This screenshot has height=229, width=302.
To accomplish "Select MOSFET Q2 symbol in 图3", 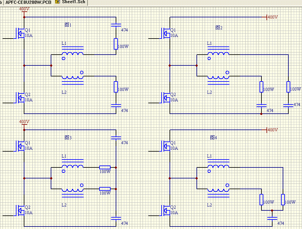I will point(20,211).
